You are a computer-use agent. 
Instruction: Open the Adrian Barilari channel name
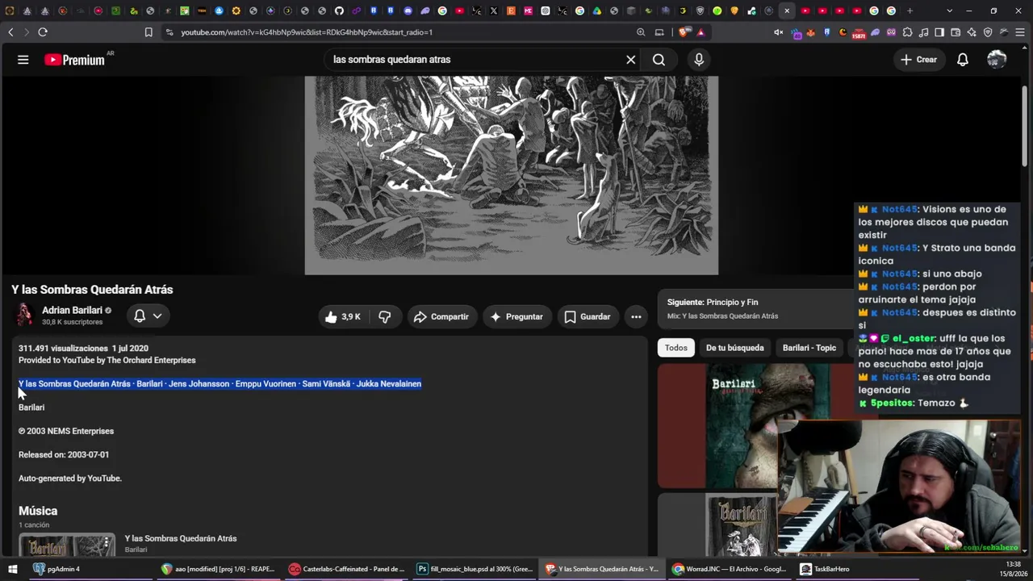coord(72,310)
